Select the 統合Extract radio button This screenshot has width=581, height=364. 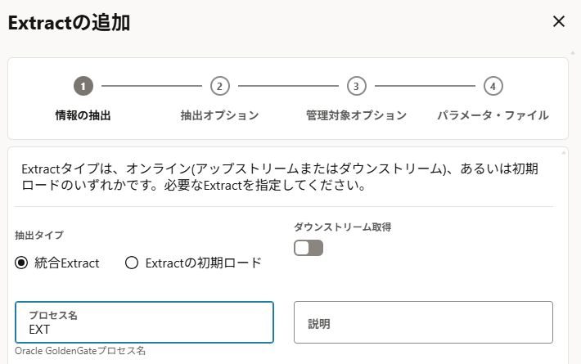pos(22,263)
